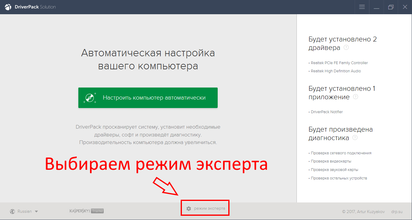Viewport: 412px width, 220px height.
Task: Click the disc icon on the green button
Action: (x=90, y=98)
